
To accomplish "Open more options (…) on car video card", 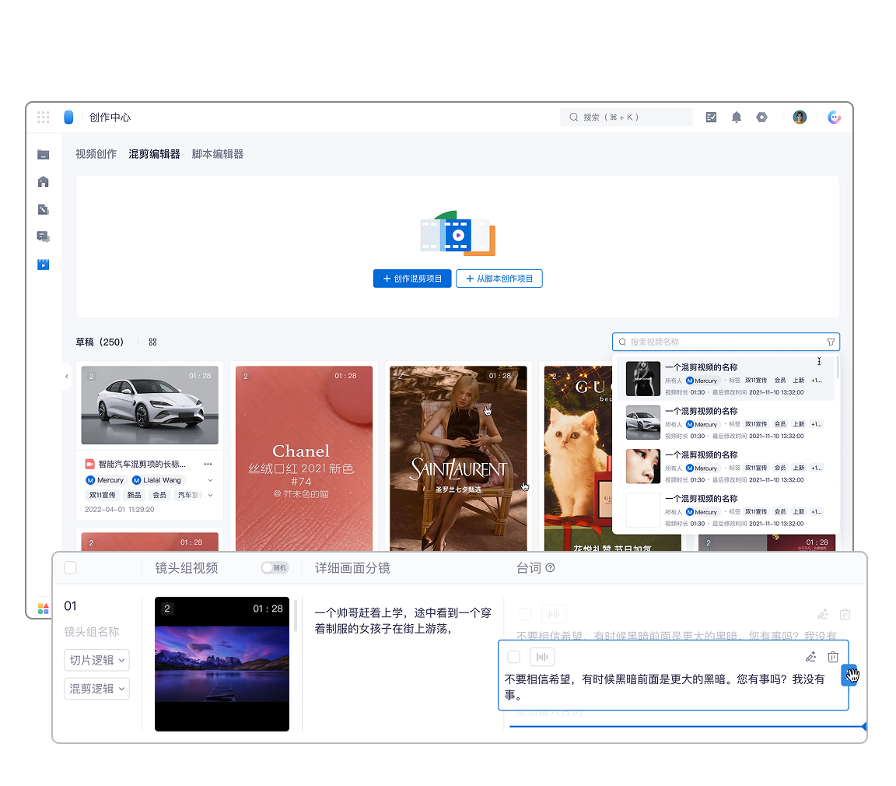I will click(x=208, y=464).
